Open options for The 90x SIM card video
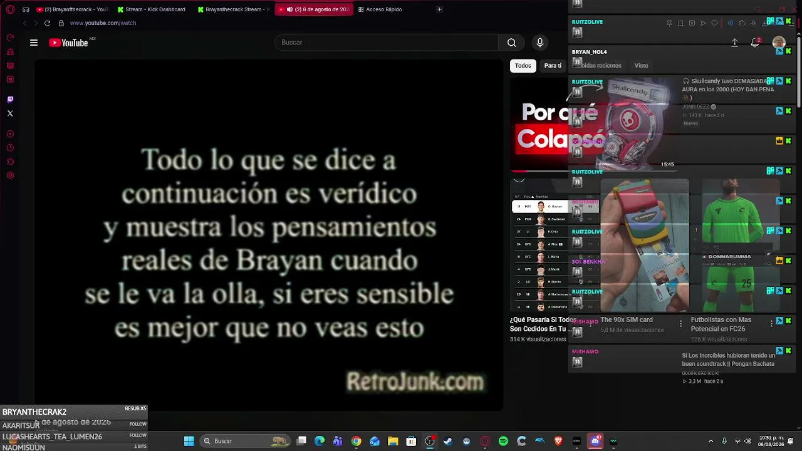Viewport: 802px width, 451px height. click(681, 324)
